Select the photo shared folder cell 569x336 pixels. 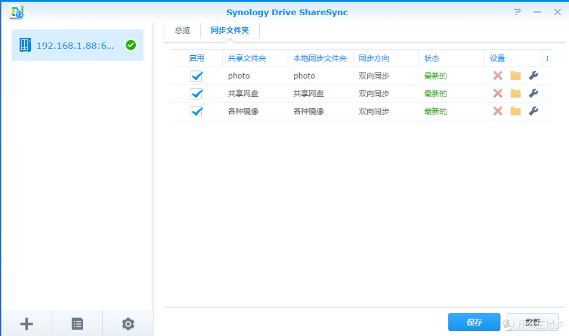239,76
